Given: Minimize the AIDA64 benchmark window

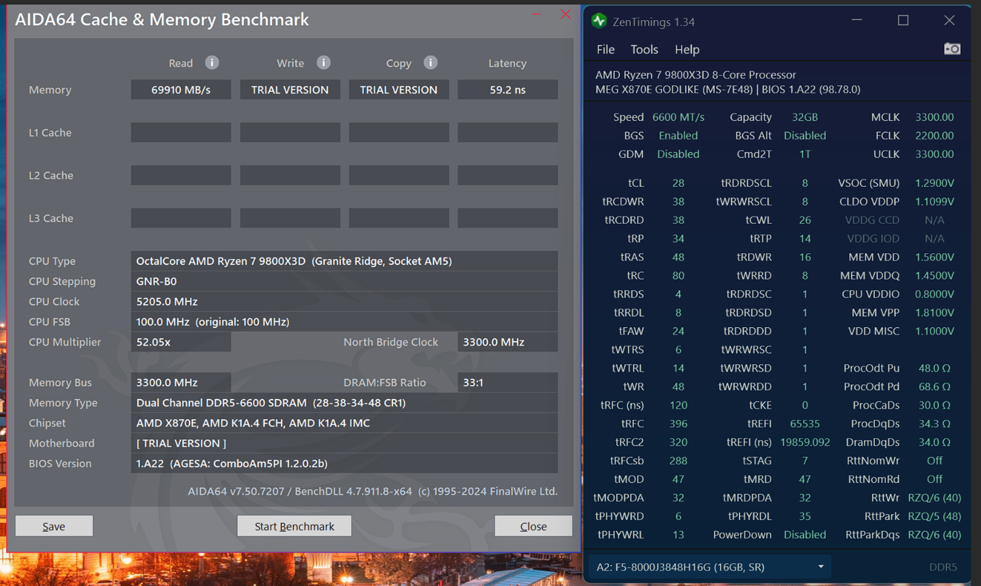Looking at the screenshot, I should [x=536, y=14].
